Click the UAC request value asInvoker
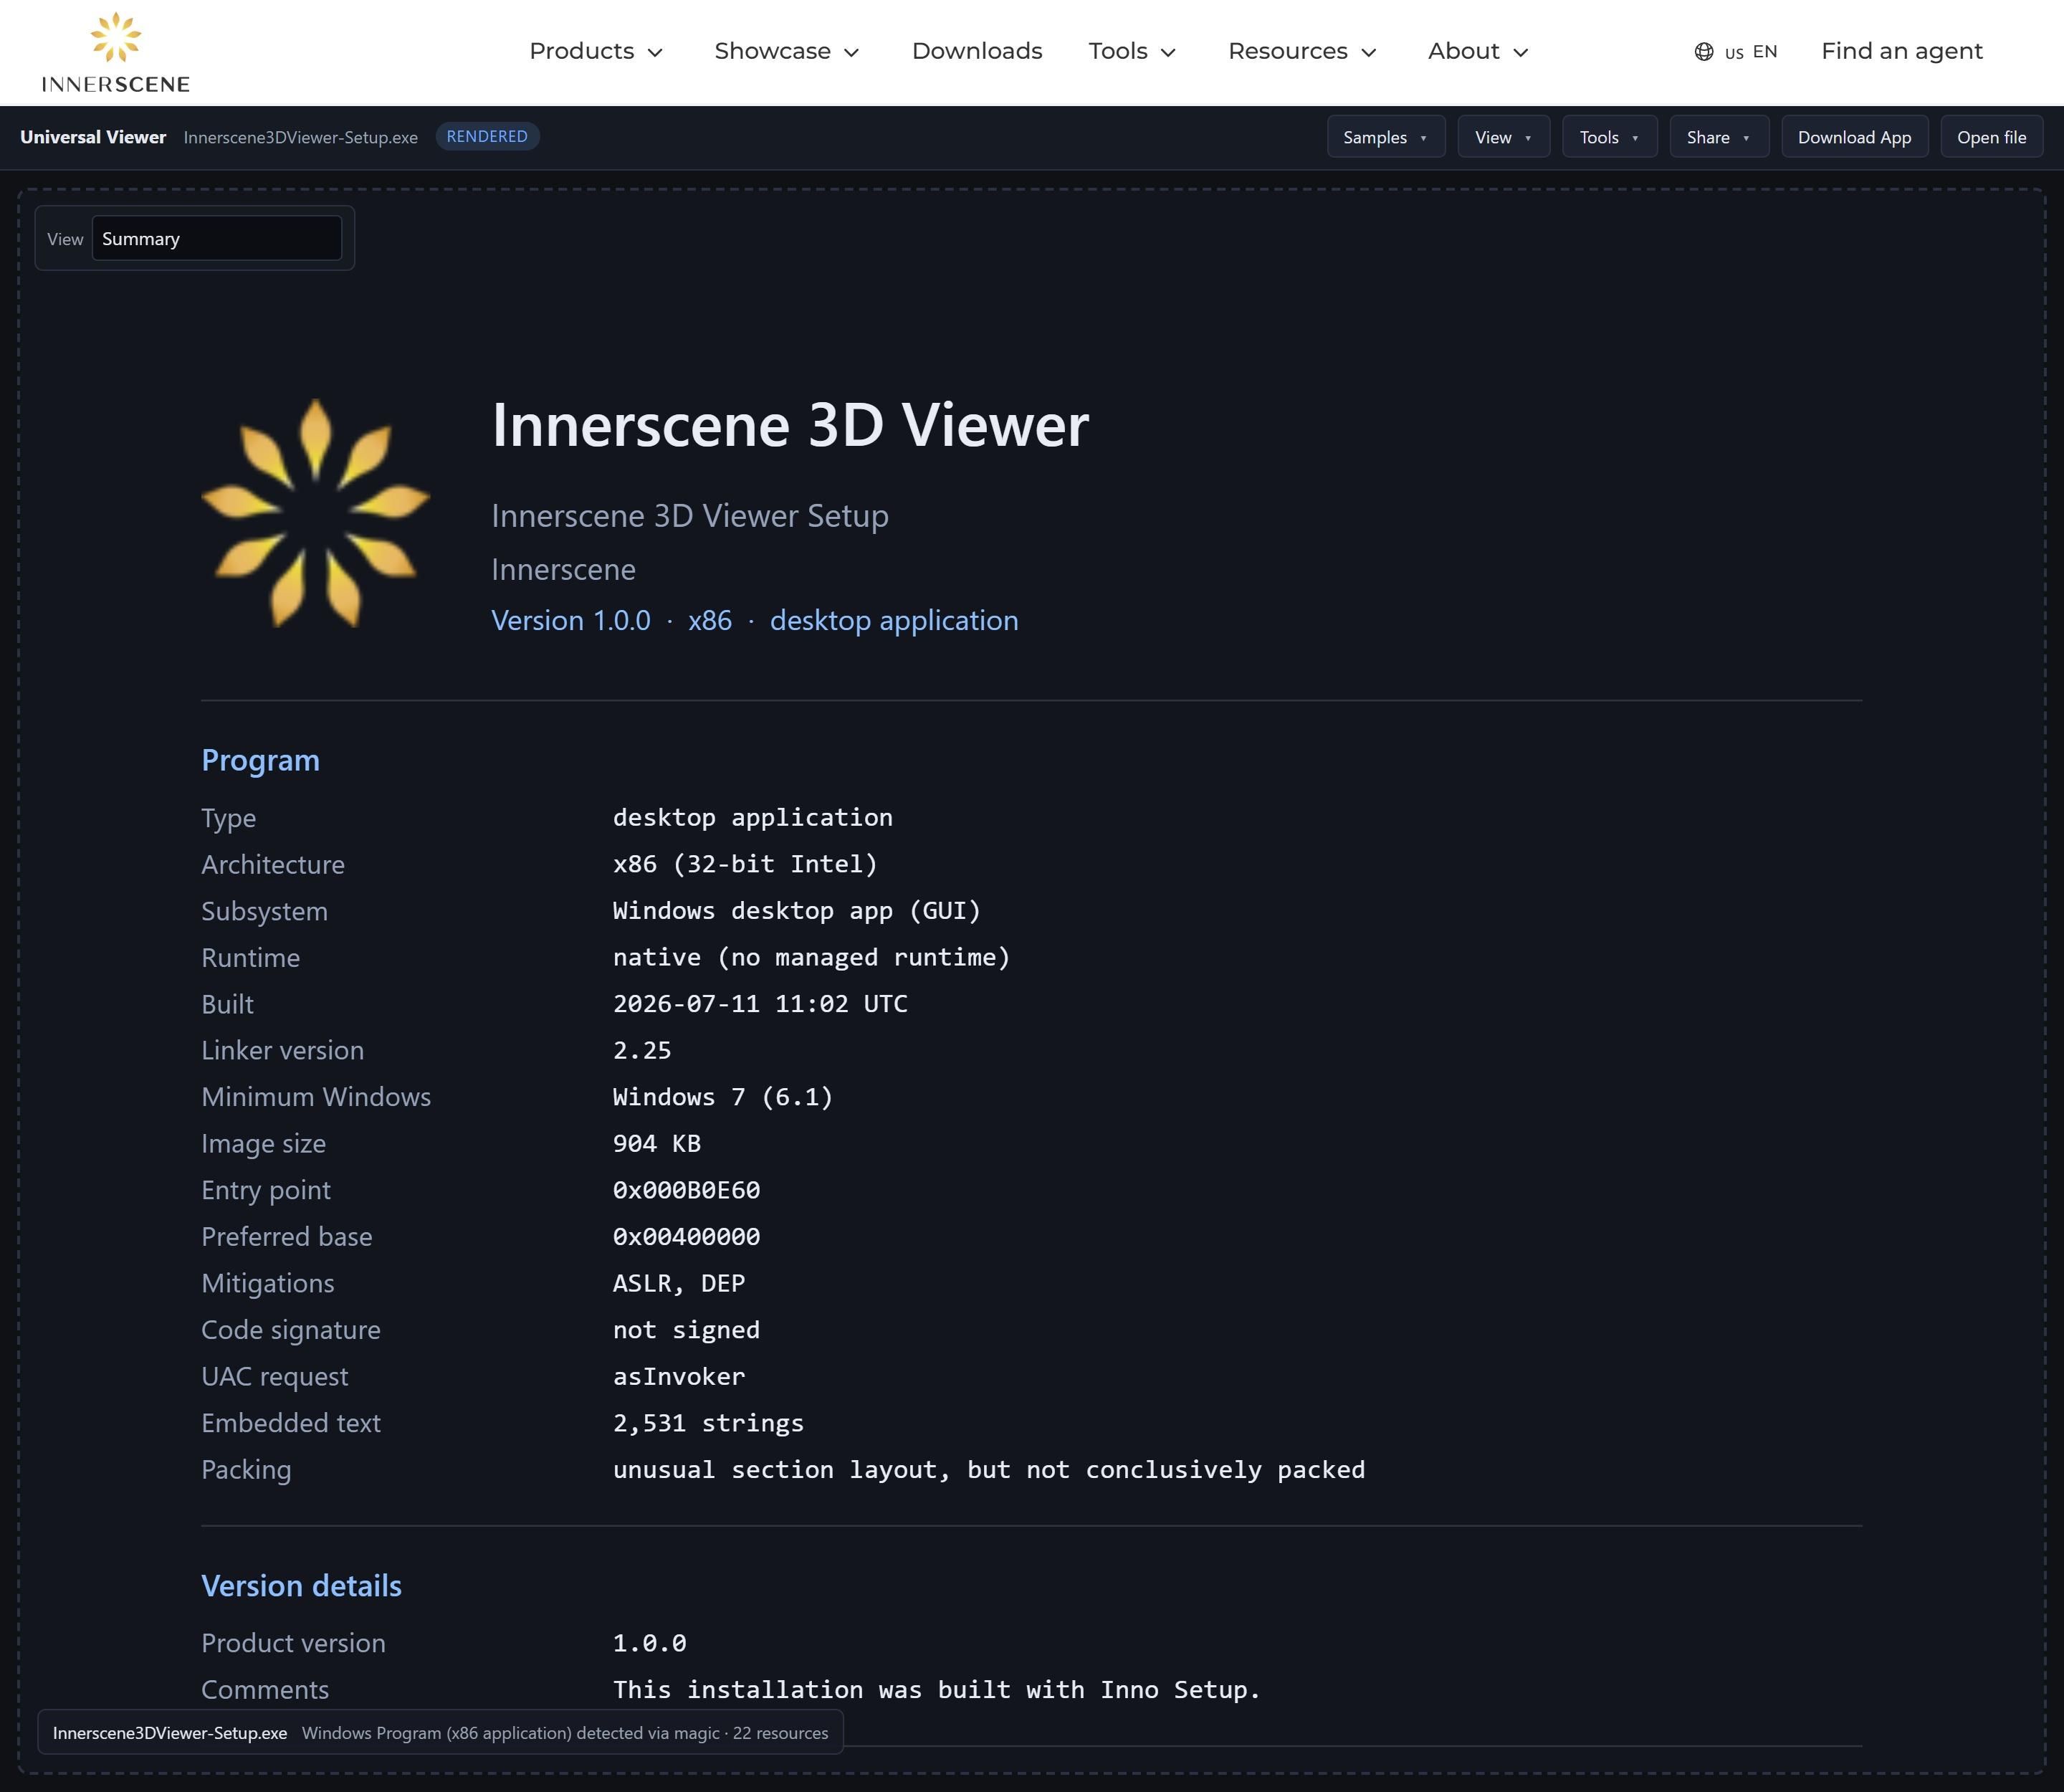The image size is (2064, 1792). click(x=679, y=1376)
